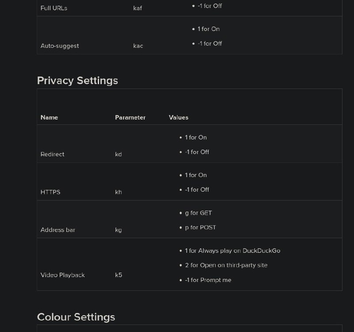Click the HTTPS row name

(50, 192)
